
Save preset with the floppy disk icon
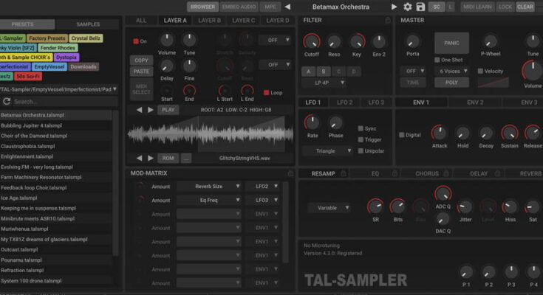pos(420,7)
